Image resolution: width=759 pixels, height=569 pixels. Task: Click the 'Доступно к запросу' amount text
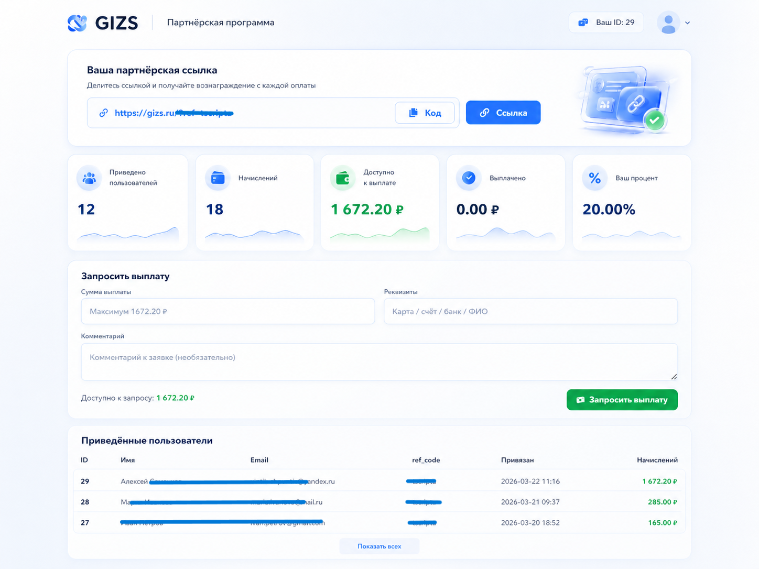click(175, 398)
